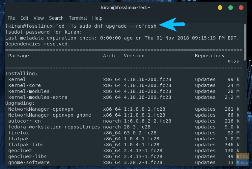Click the '[sudo] password for kiran:' line

(x=43, y=32)
